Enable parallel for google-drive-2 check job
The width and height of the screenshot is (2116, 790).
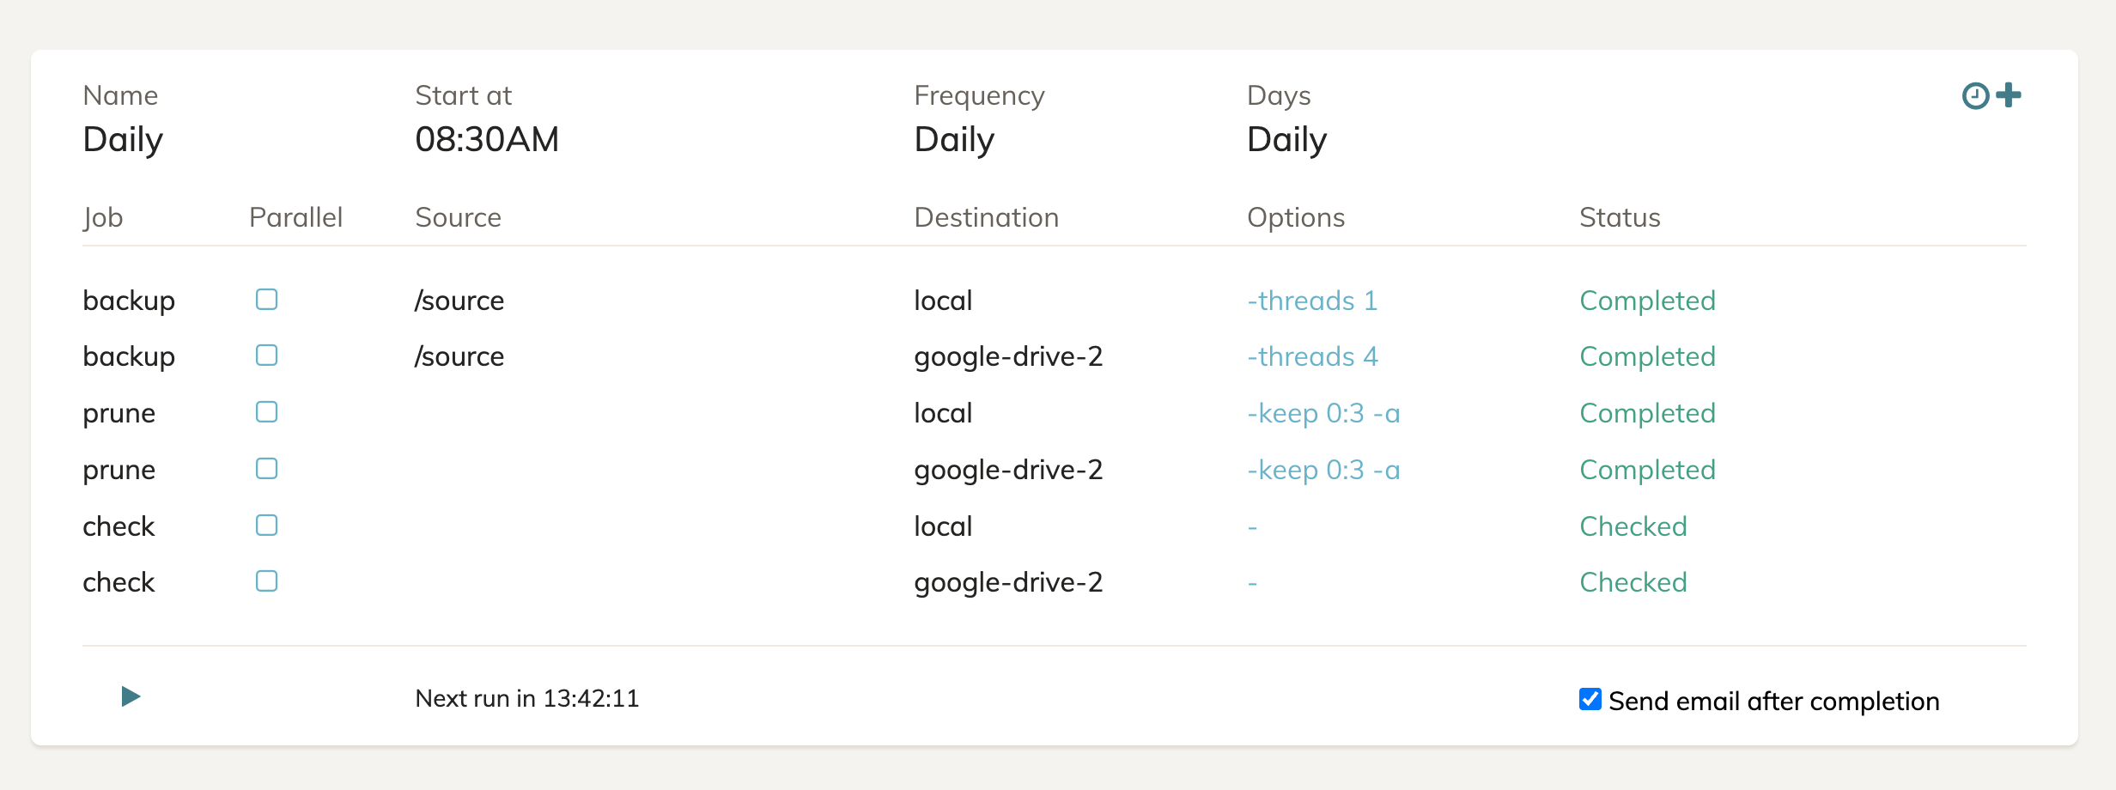pyautogui.click(x=266, y=581)
